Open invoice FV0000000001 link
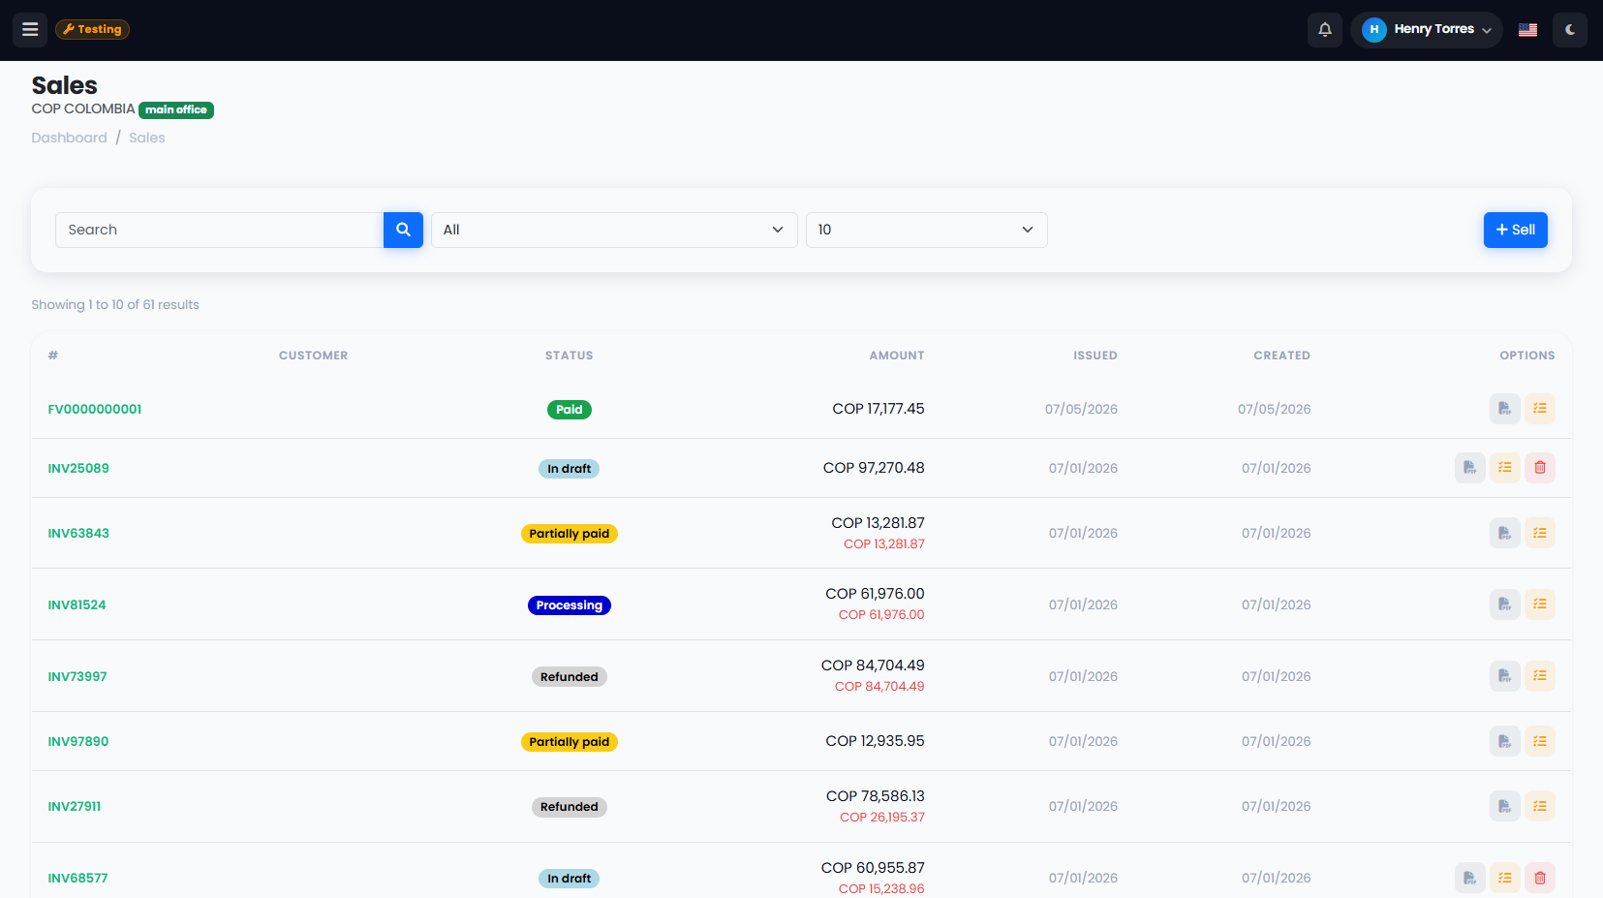This screenshot has width=1603, height=898. click(95, 409)
